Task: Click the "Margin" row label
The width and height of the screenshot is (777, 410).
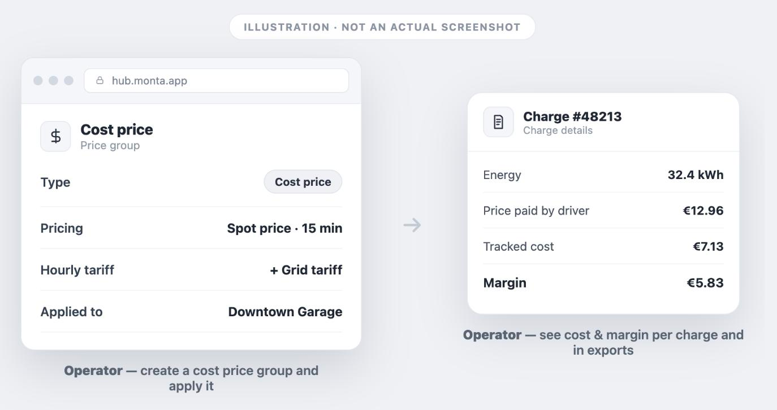Action: click(x=505, y=283)
